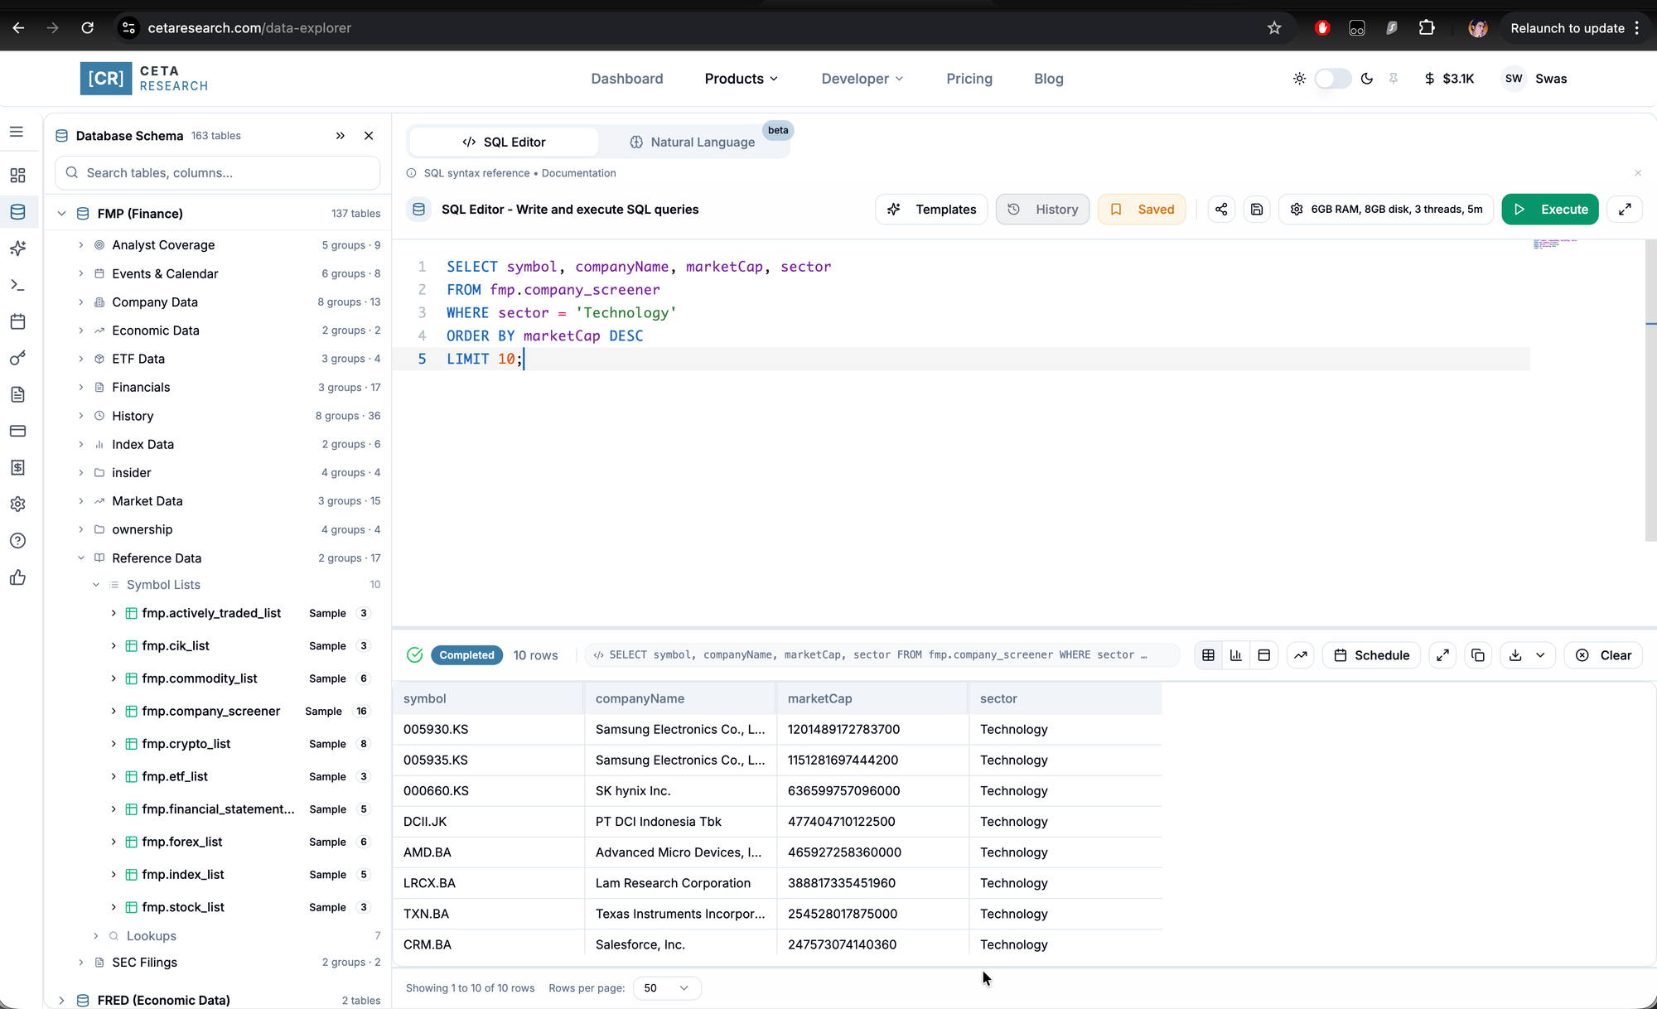Clear the query results

(1603, 655)
